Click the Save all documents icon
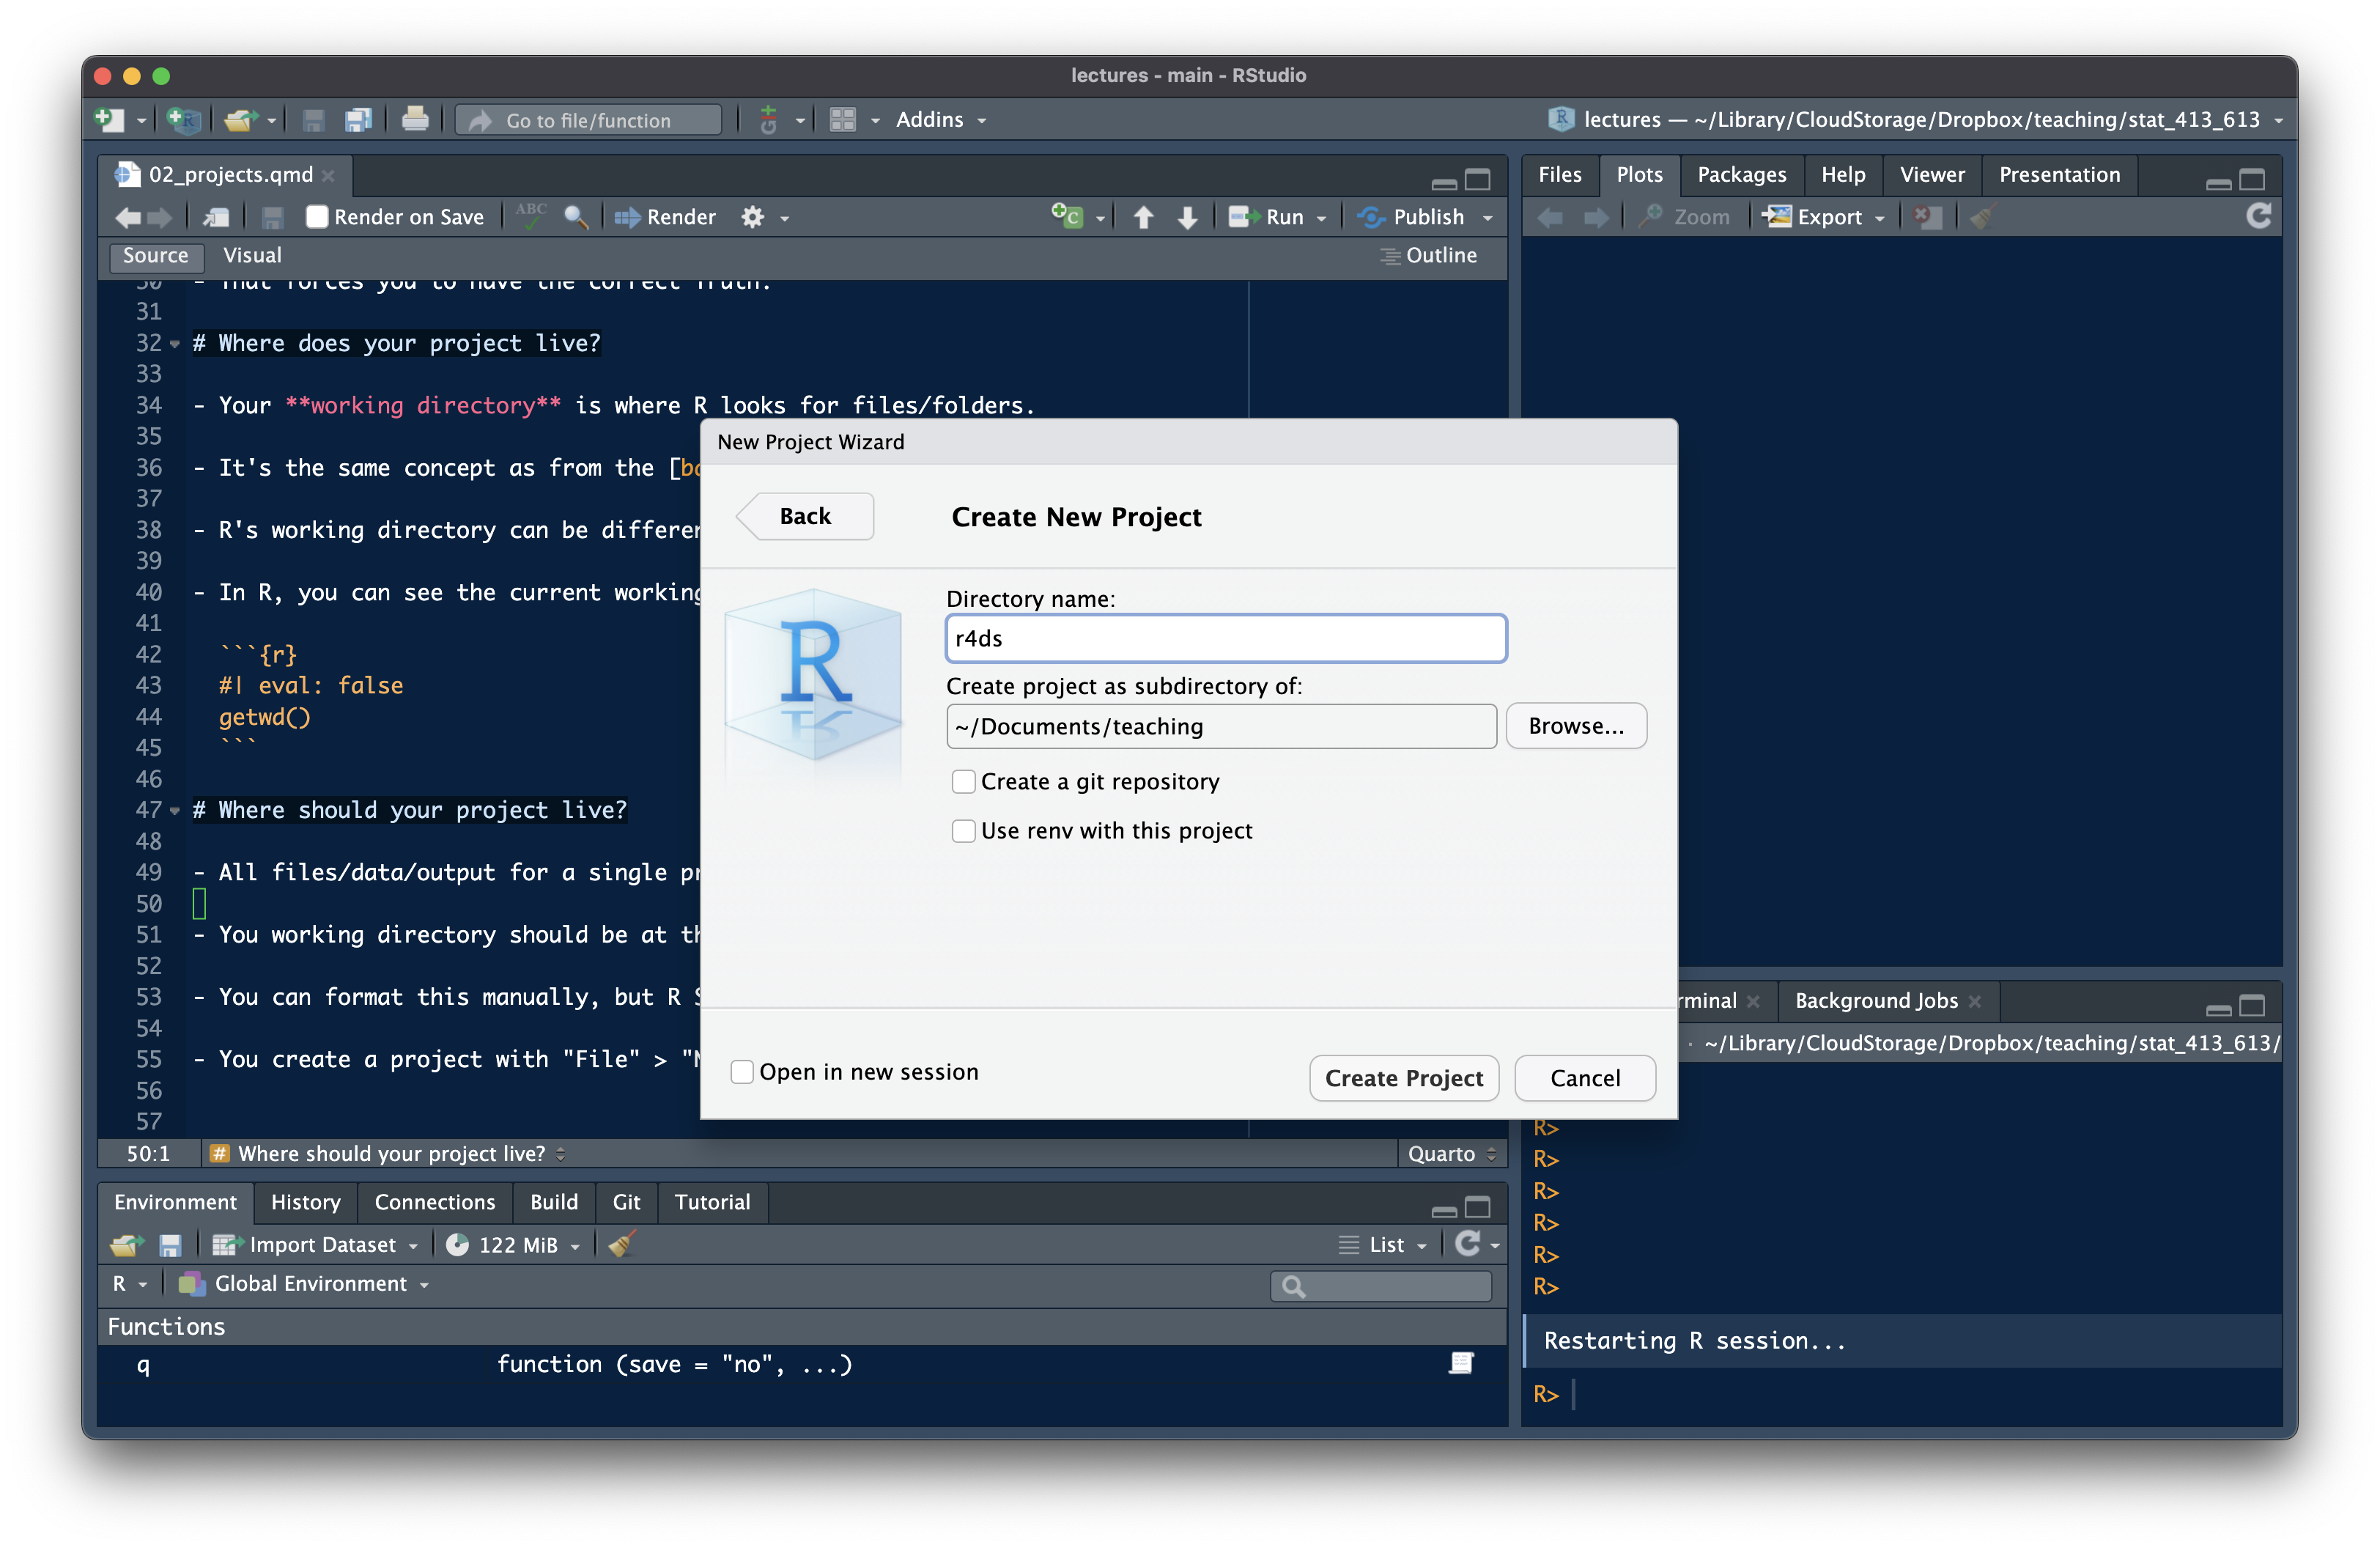 pos(358,120)
